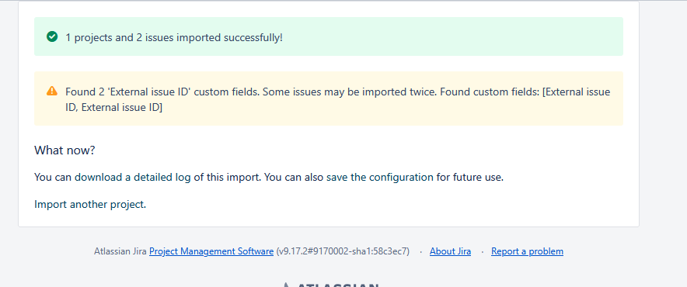
Task: Click the 'What now?' heading
Action: click(65, 150)
